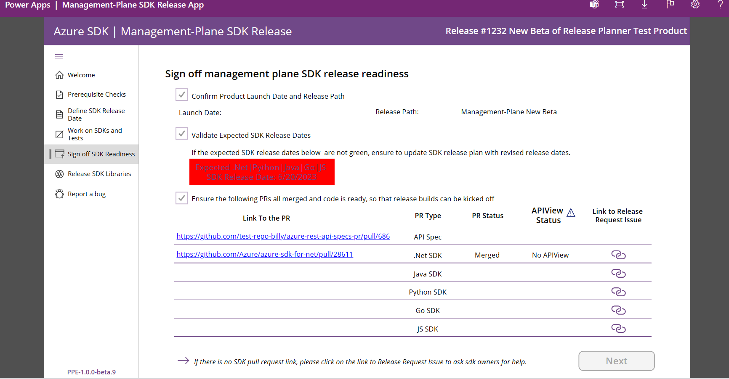The image size is (729, 379).
Task: Open Power Apps settings gear icon
Action: click(695, 5)
